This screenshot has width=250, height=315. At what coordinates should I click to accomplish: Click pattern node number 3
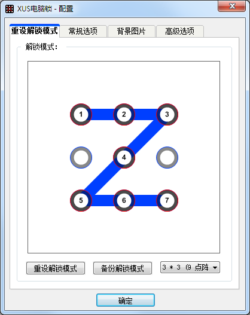pos(167,115)
